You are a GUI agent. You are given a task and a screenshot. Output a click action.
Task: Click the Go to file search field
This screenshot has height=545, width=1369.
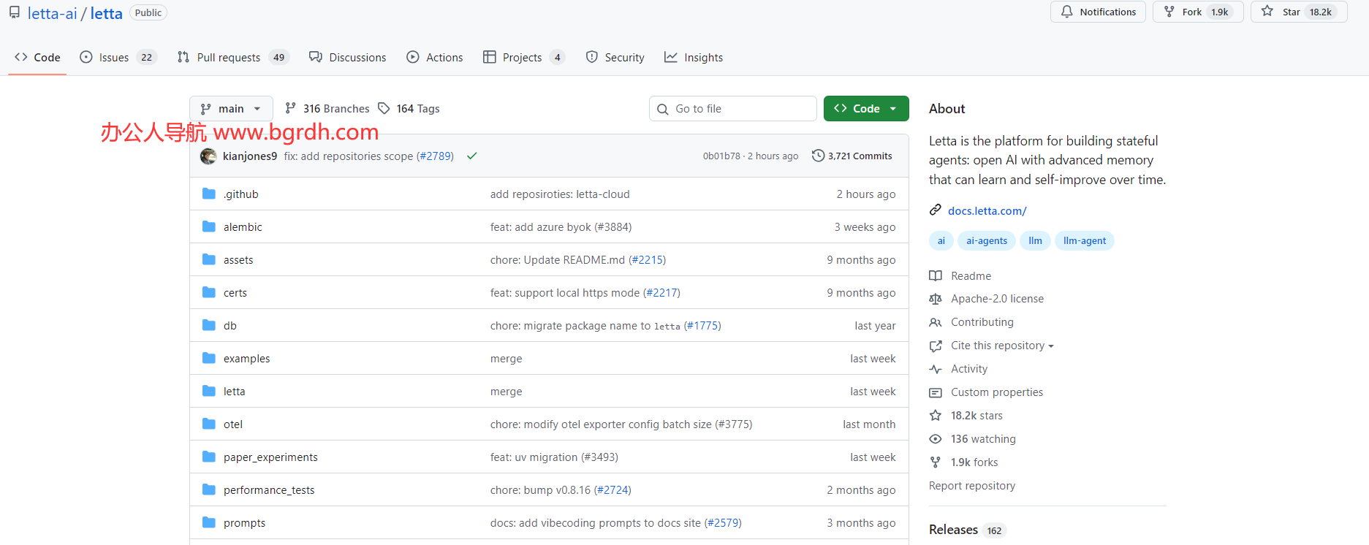732,108
